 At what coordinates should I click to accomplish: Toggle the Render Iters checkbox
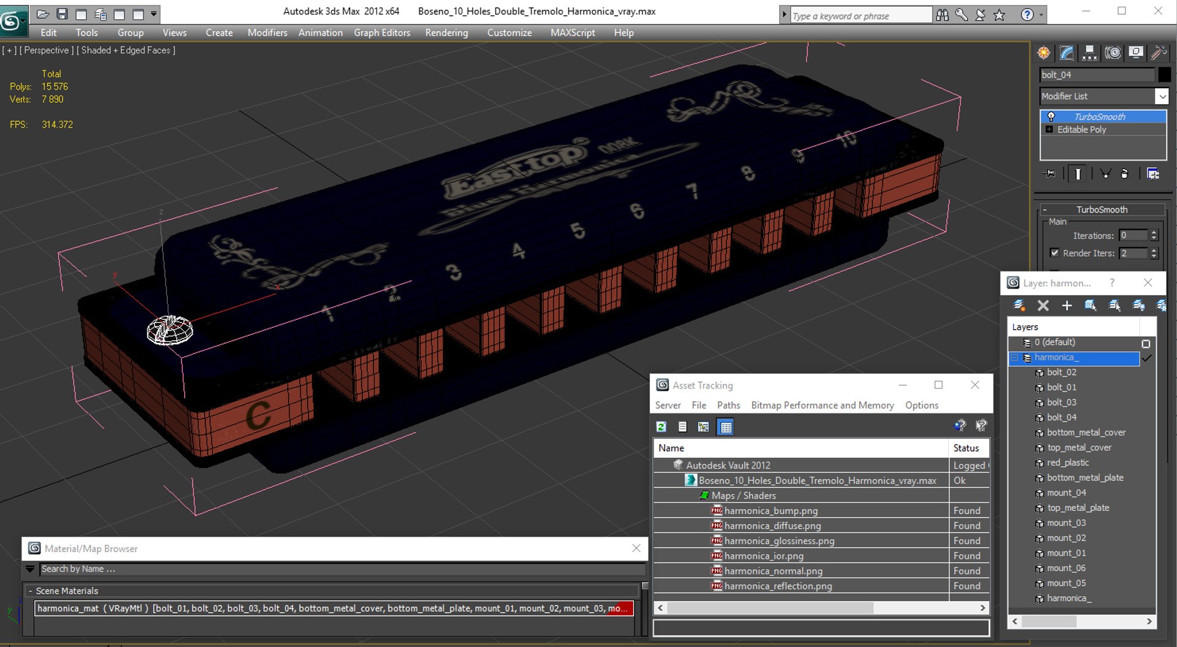point(1054,253)
